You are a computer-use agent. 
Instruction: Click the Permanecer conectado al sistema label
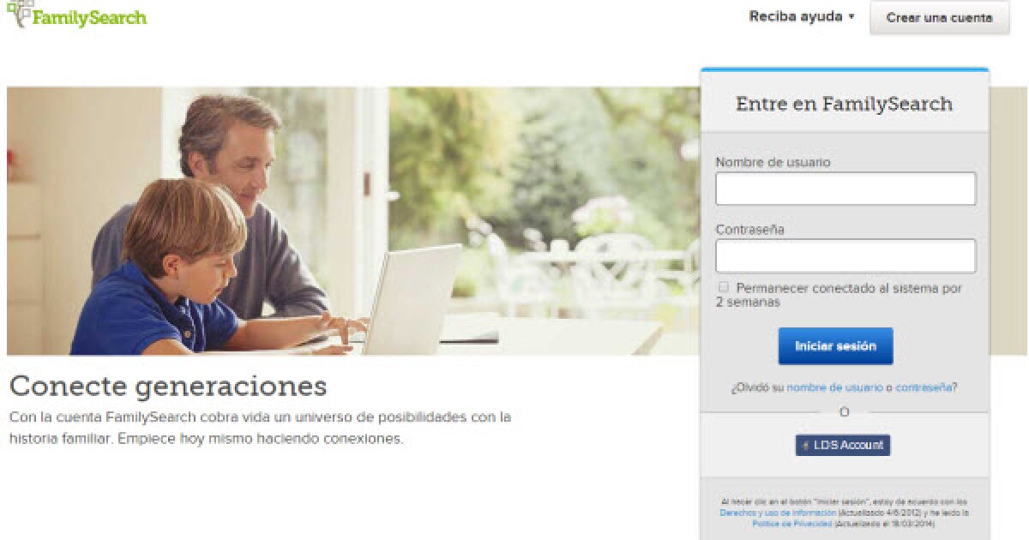point(840,295)
